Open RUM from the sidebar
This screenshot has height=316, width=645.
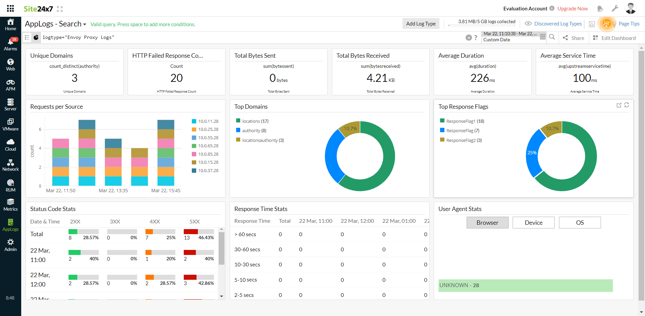[10, 186]
